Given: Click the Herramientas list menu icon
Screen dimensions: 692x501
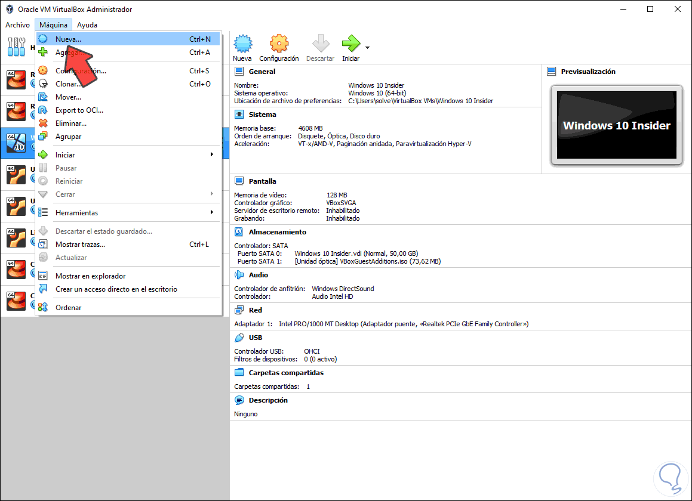Looking at the screenshot, I should point(43,212).
